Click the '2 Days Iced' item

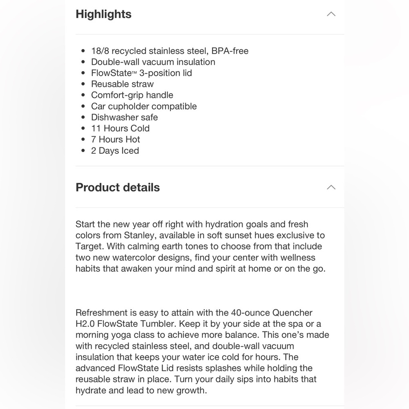click(x=115, y=151)
